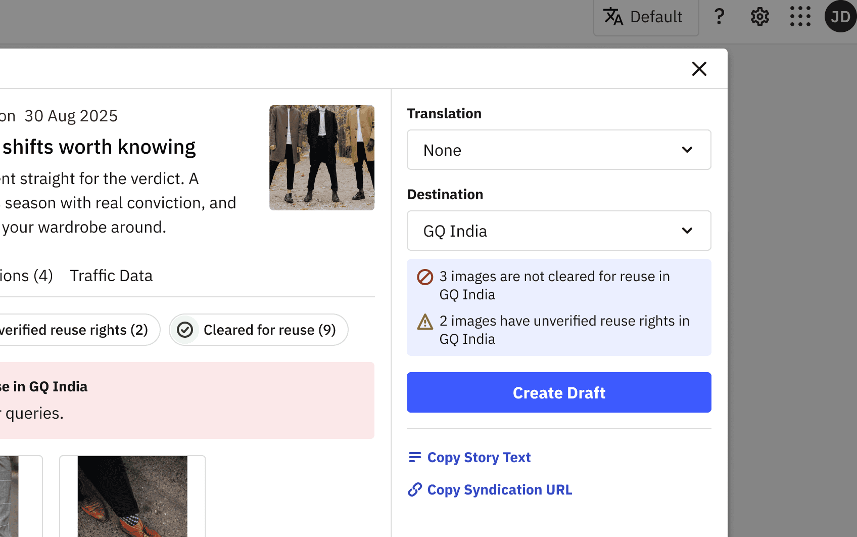Click the Create Draft button
The image size is (857, 537).
click(559, 392)
